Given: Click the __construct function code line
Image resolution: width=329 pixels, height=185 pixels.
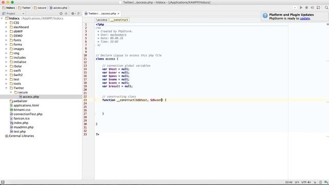Looking at the screenshot, I should (x=134, y=100).
